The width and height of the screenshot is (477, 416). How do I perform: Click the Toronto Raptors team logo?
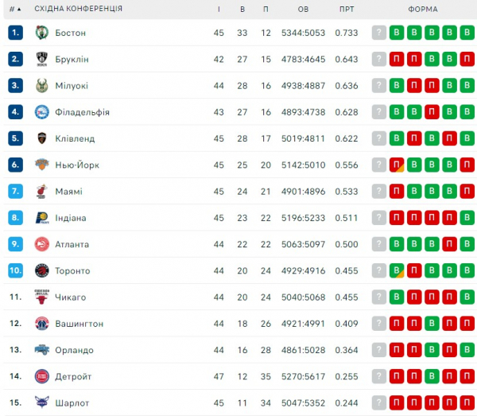pos(42,270)
